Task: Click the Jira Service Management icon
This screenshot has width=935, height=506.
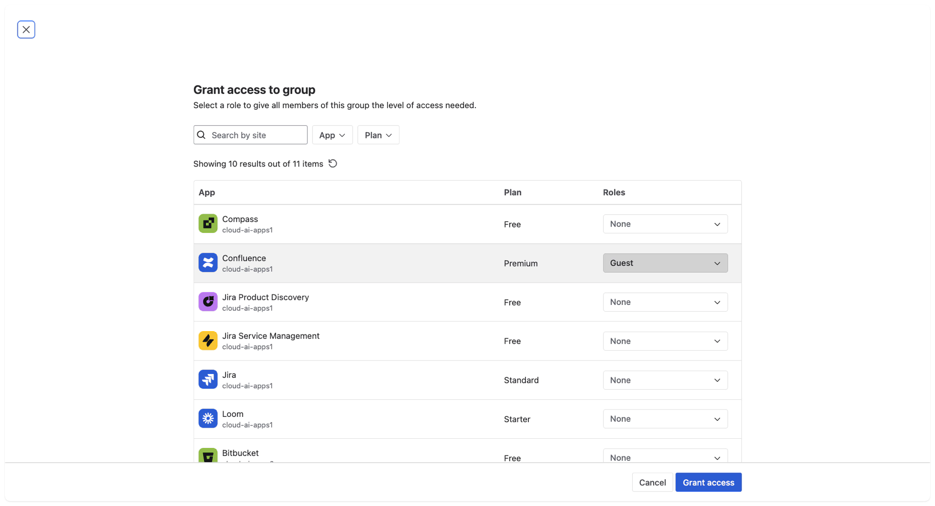Action: pyautogui.click(x=208, y=340)
